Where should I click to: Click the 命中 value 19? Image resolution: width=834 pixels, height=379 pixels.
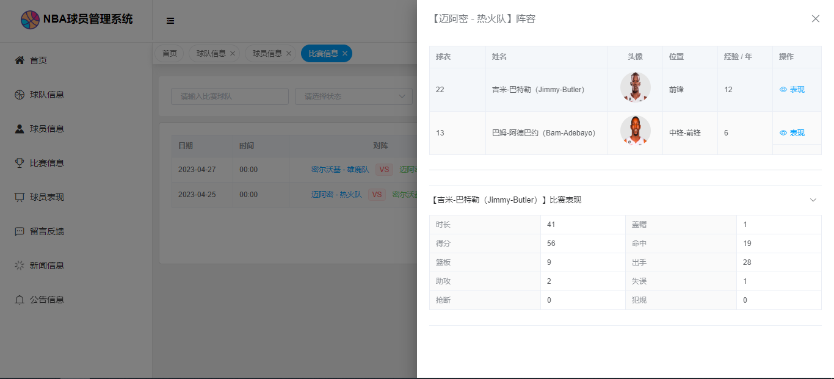pyautogui.click(x=747, y=244)
